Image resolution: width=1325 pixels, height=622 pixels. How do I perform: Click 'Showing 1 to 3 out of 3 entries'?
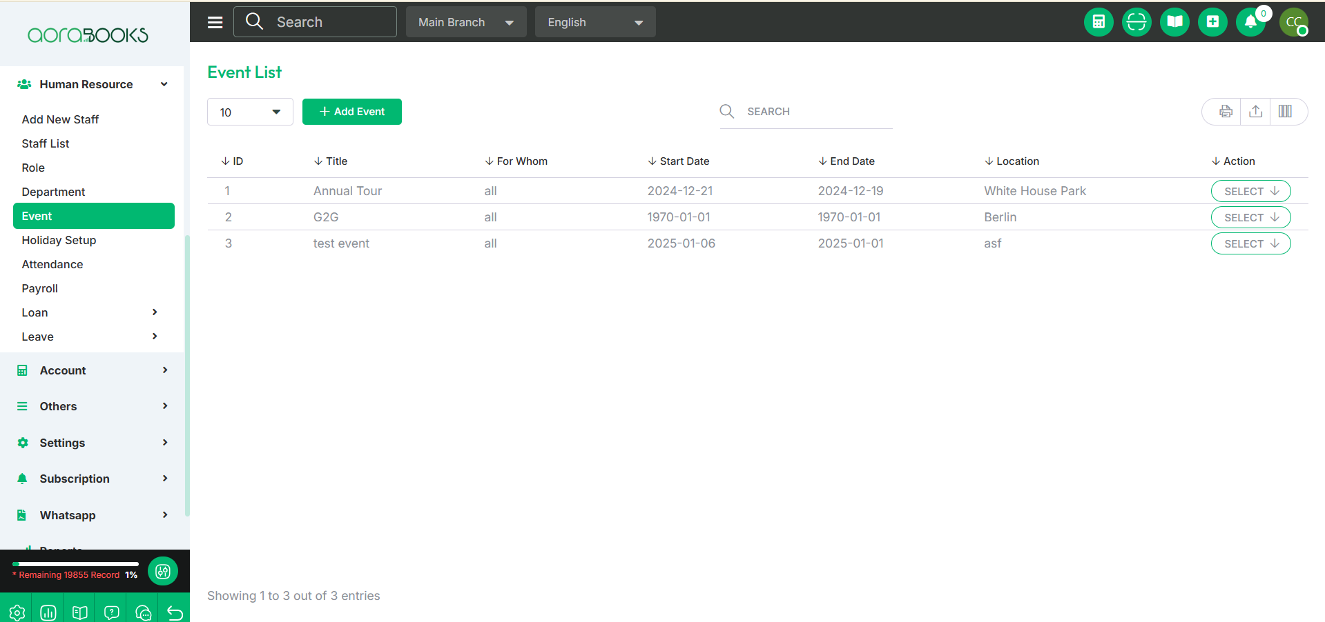tap(293, 596)
